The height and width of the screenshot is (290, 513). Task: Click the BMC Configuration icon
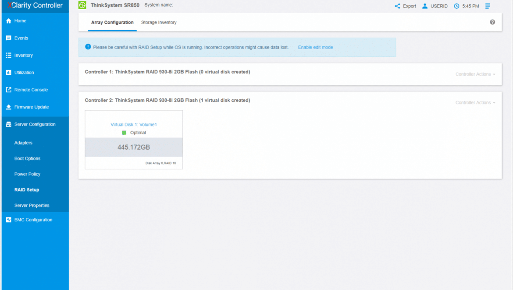8,220
